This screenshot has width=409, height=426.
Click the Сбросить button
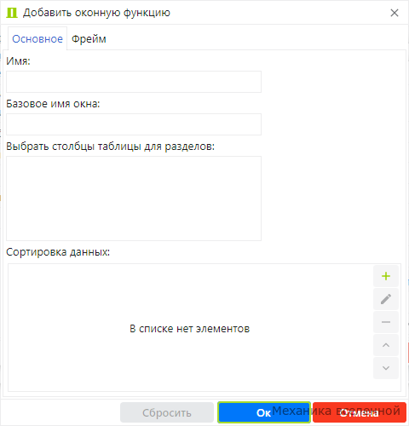tap(167, 412)
